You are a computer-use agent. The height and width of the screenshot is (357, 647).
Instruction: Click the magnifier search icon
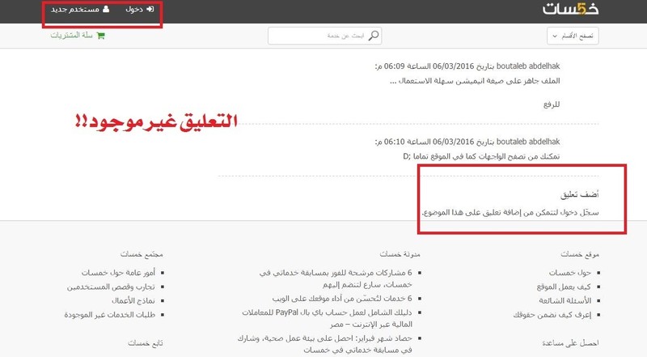tap(374, 36)
